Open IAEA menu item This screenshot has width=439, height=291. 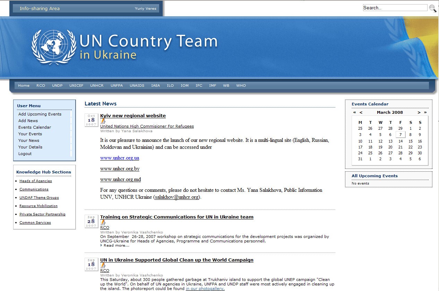coord(156,86)
